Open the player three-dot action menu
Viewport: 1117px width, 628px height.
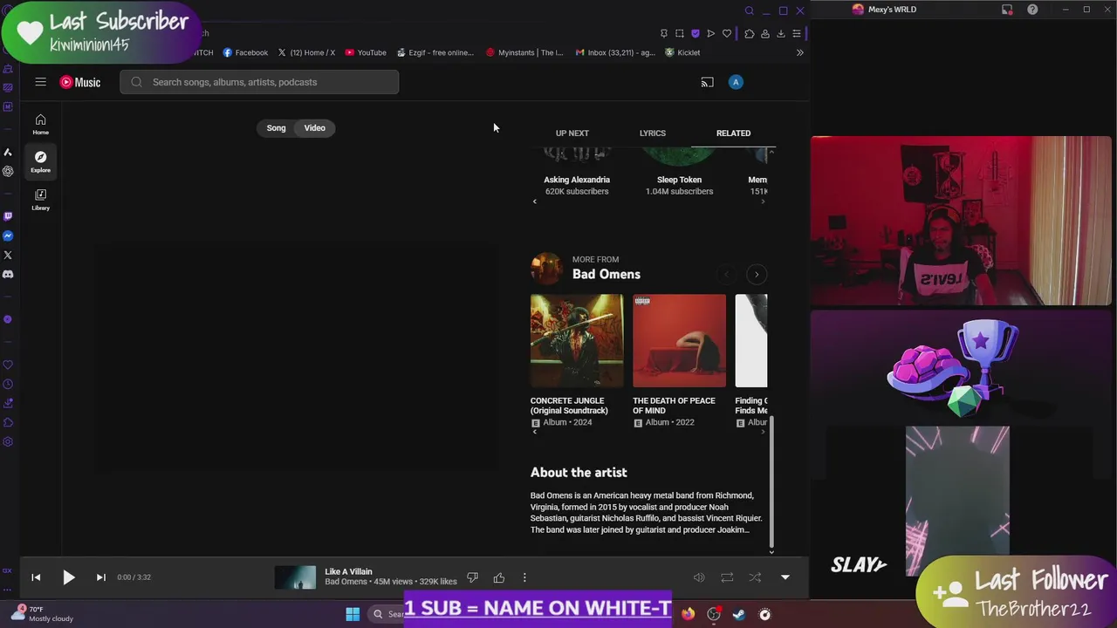[524, 577]
